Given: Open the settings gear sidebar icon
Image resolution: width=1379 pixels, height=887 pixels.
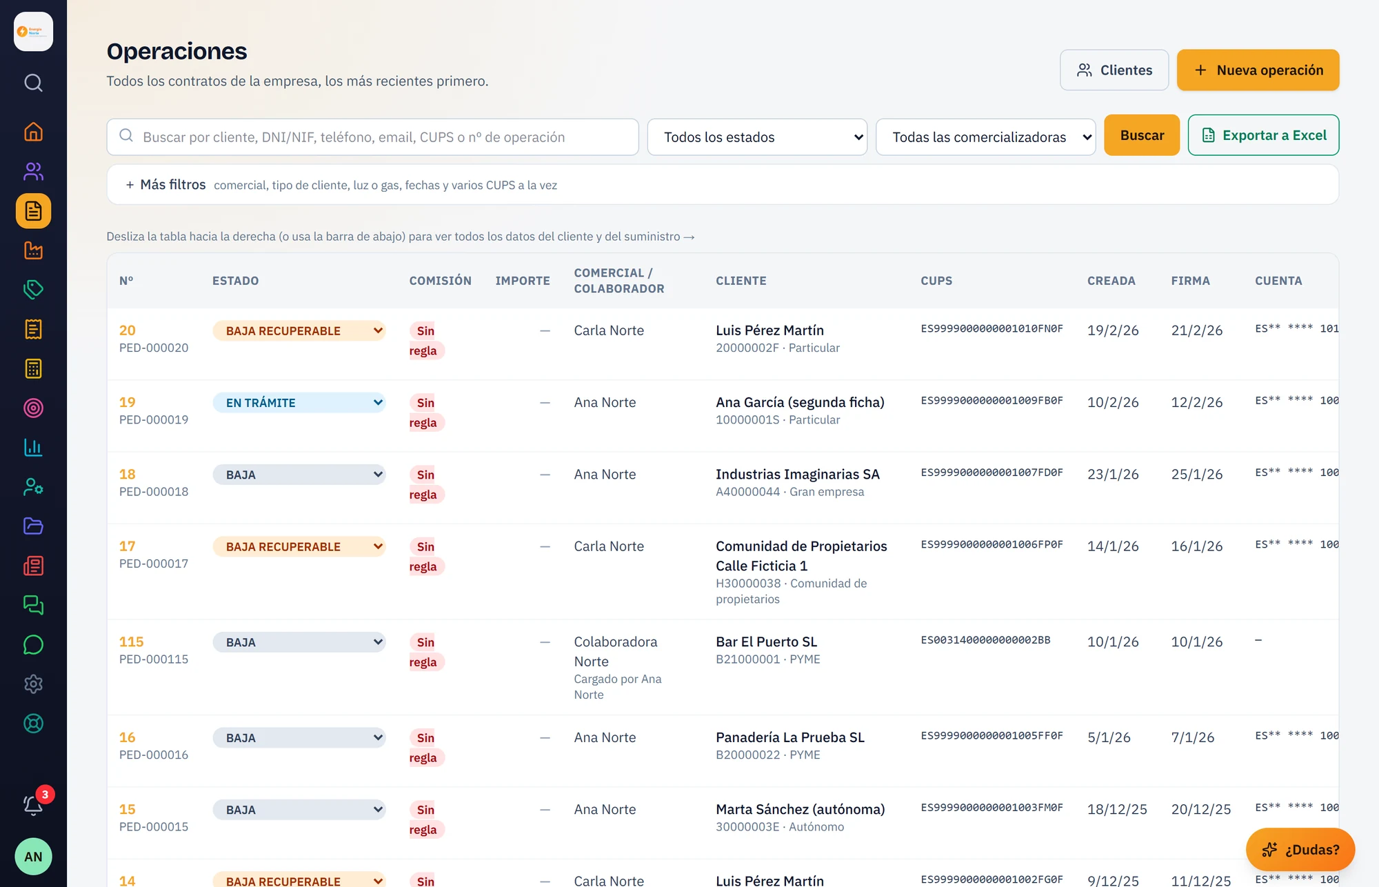Looking at the screenshot, I should click(x=33, y=684).
